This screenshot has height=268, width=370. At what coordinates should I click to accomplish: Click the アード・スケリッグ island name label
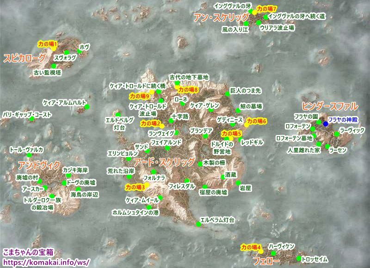[x=164, y=162]
